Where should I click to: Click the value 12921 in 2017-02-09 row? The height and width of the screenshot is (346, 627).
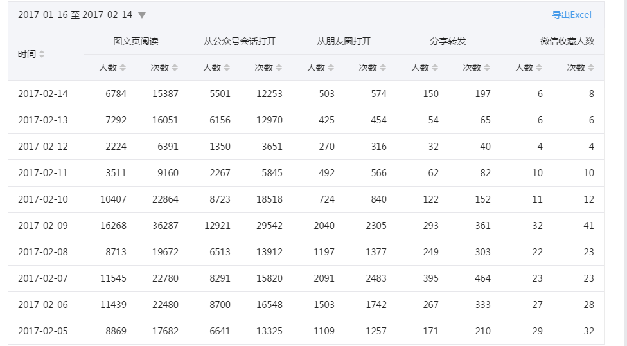pos(217,226)
